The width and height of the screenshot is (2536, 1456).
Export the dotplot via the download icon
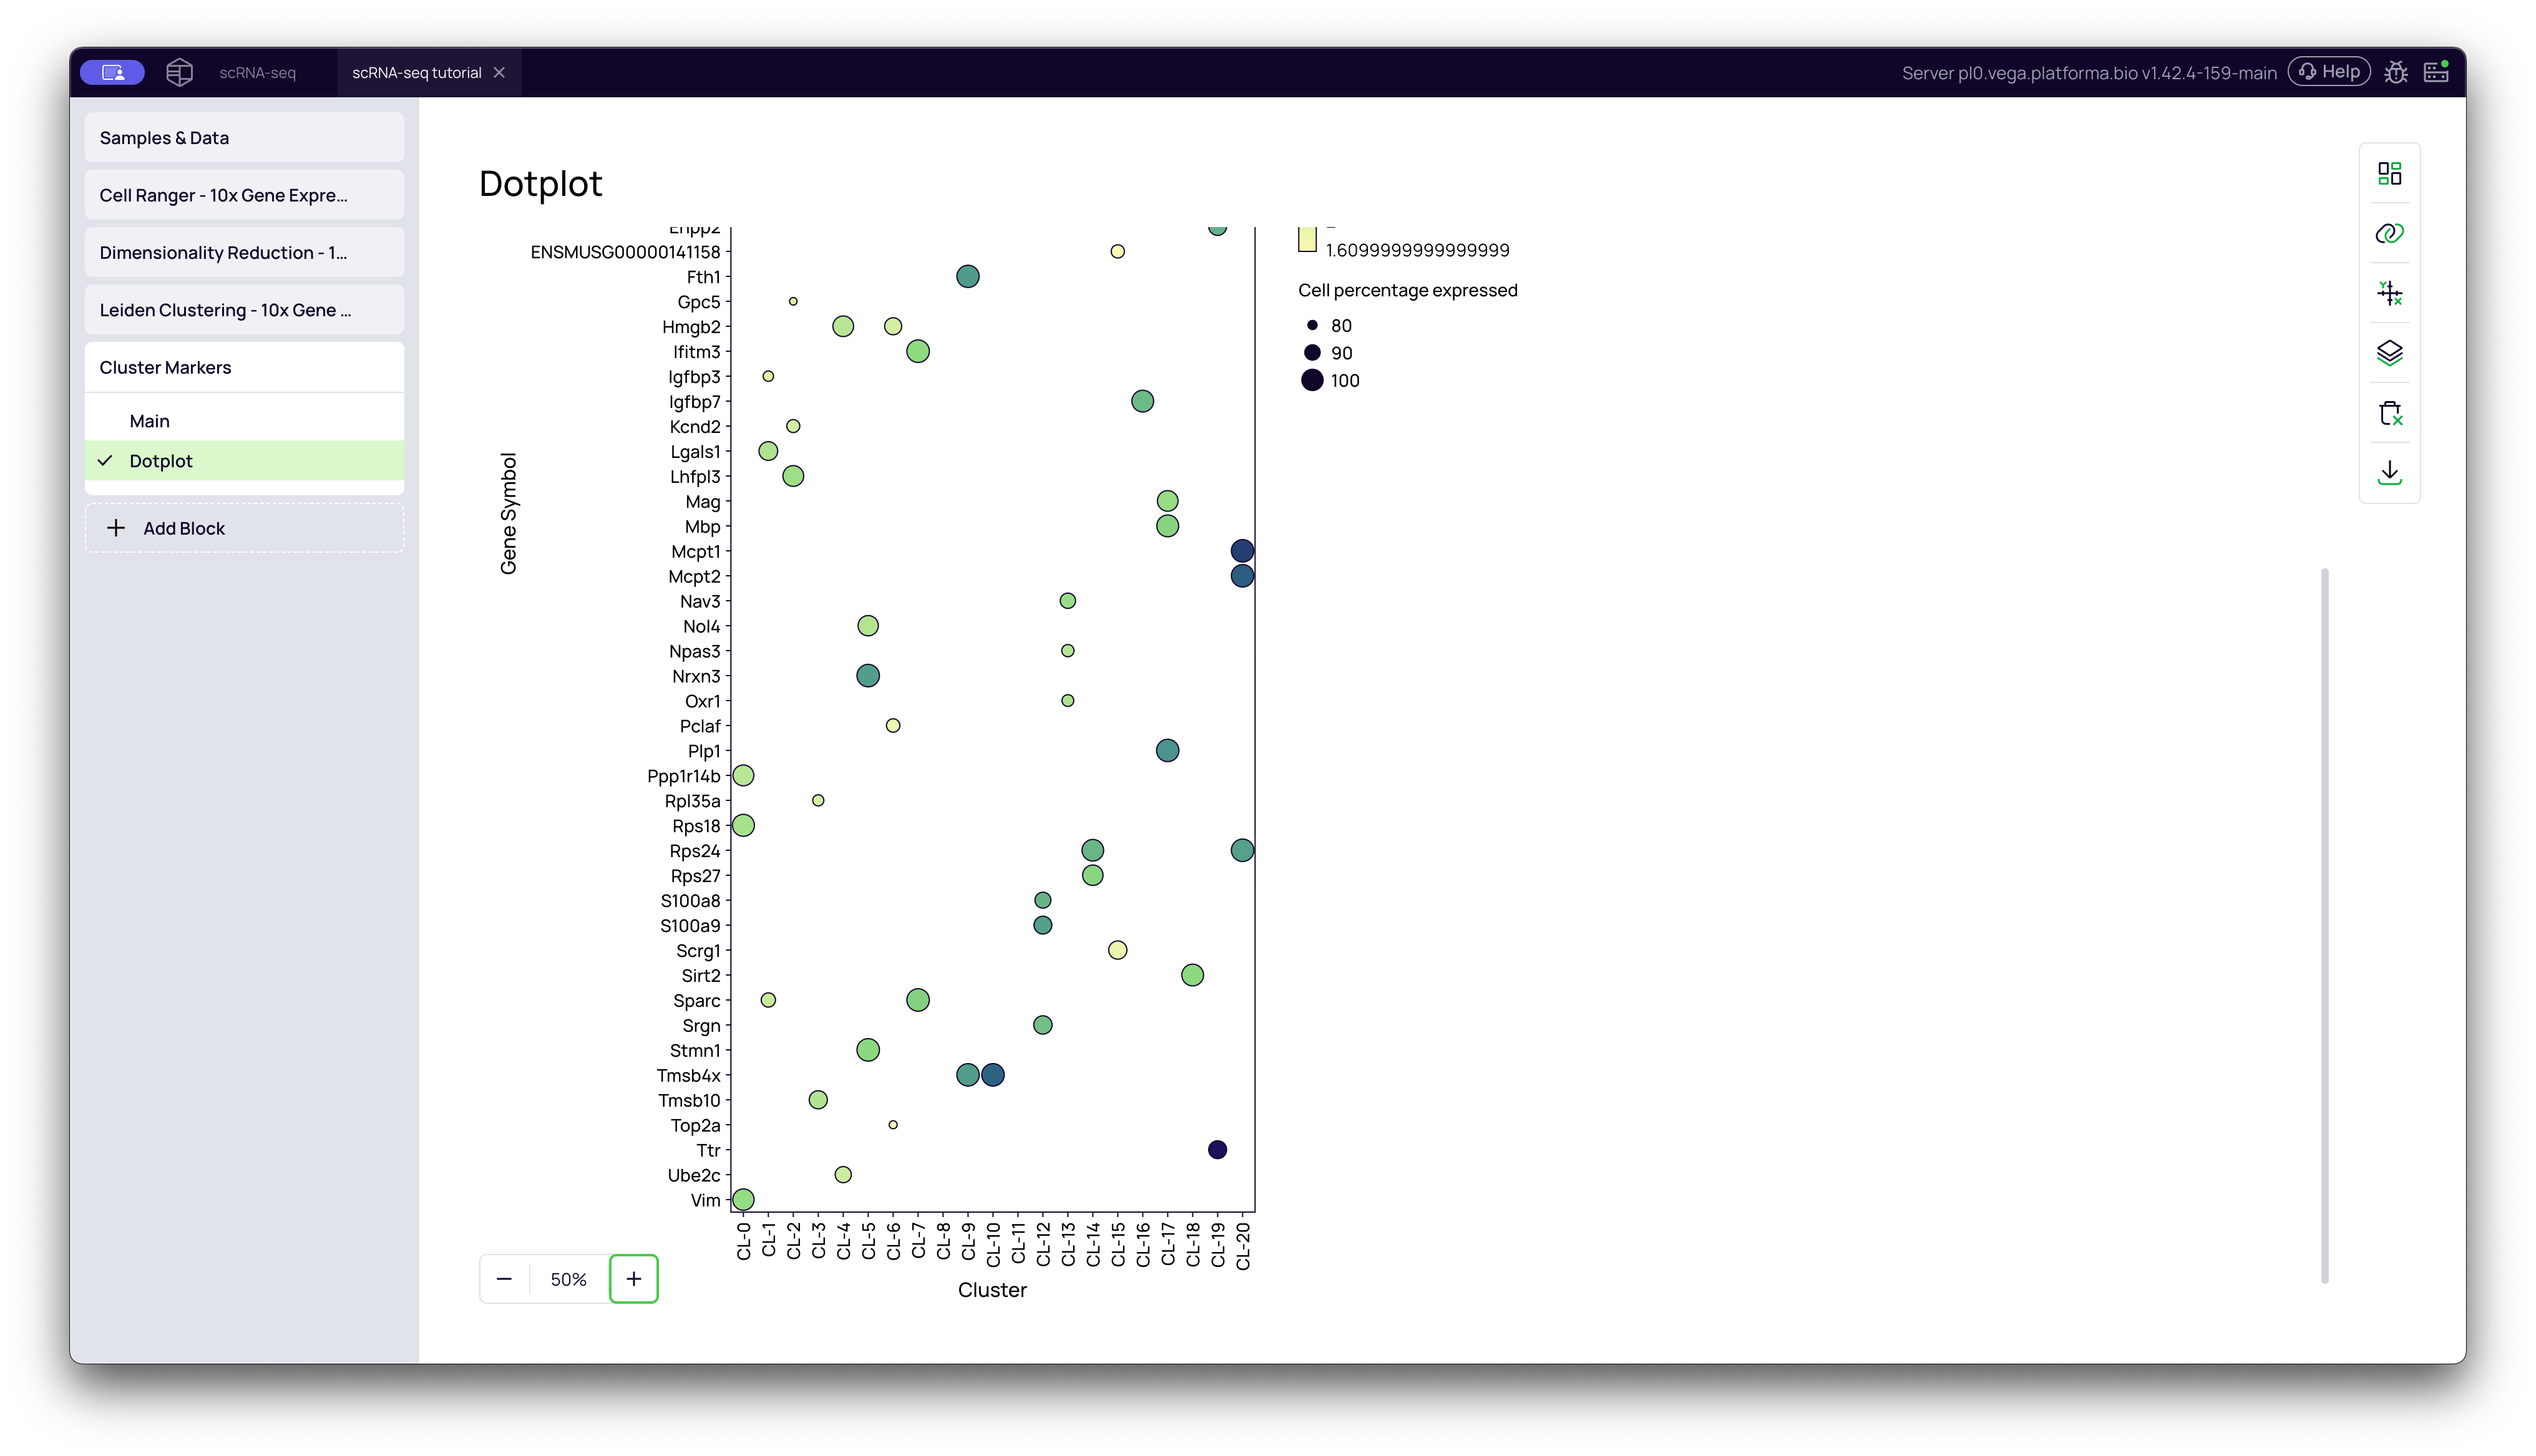tap(2391, 471)
